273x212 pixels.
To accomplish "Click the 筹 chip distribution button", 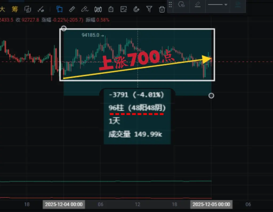I will click(15, 9).
